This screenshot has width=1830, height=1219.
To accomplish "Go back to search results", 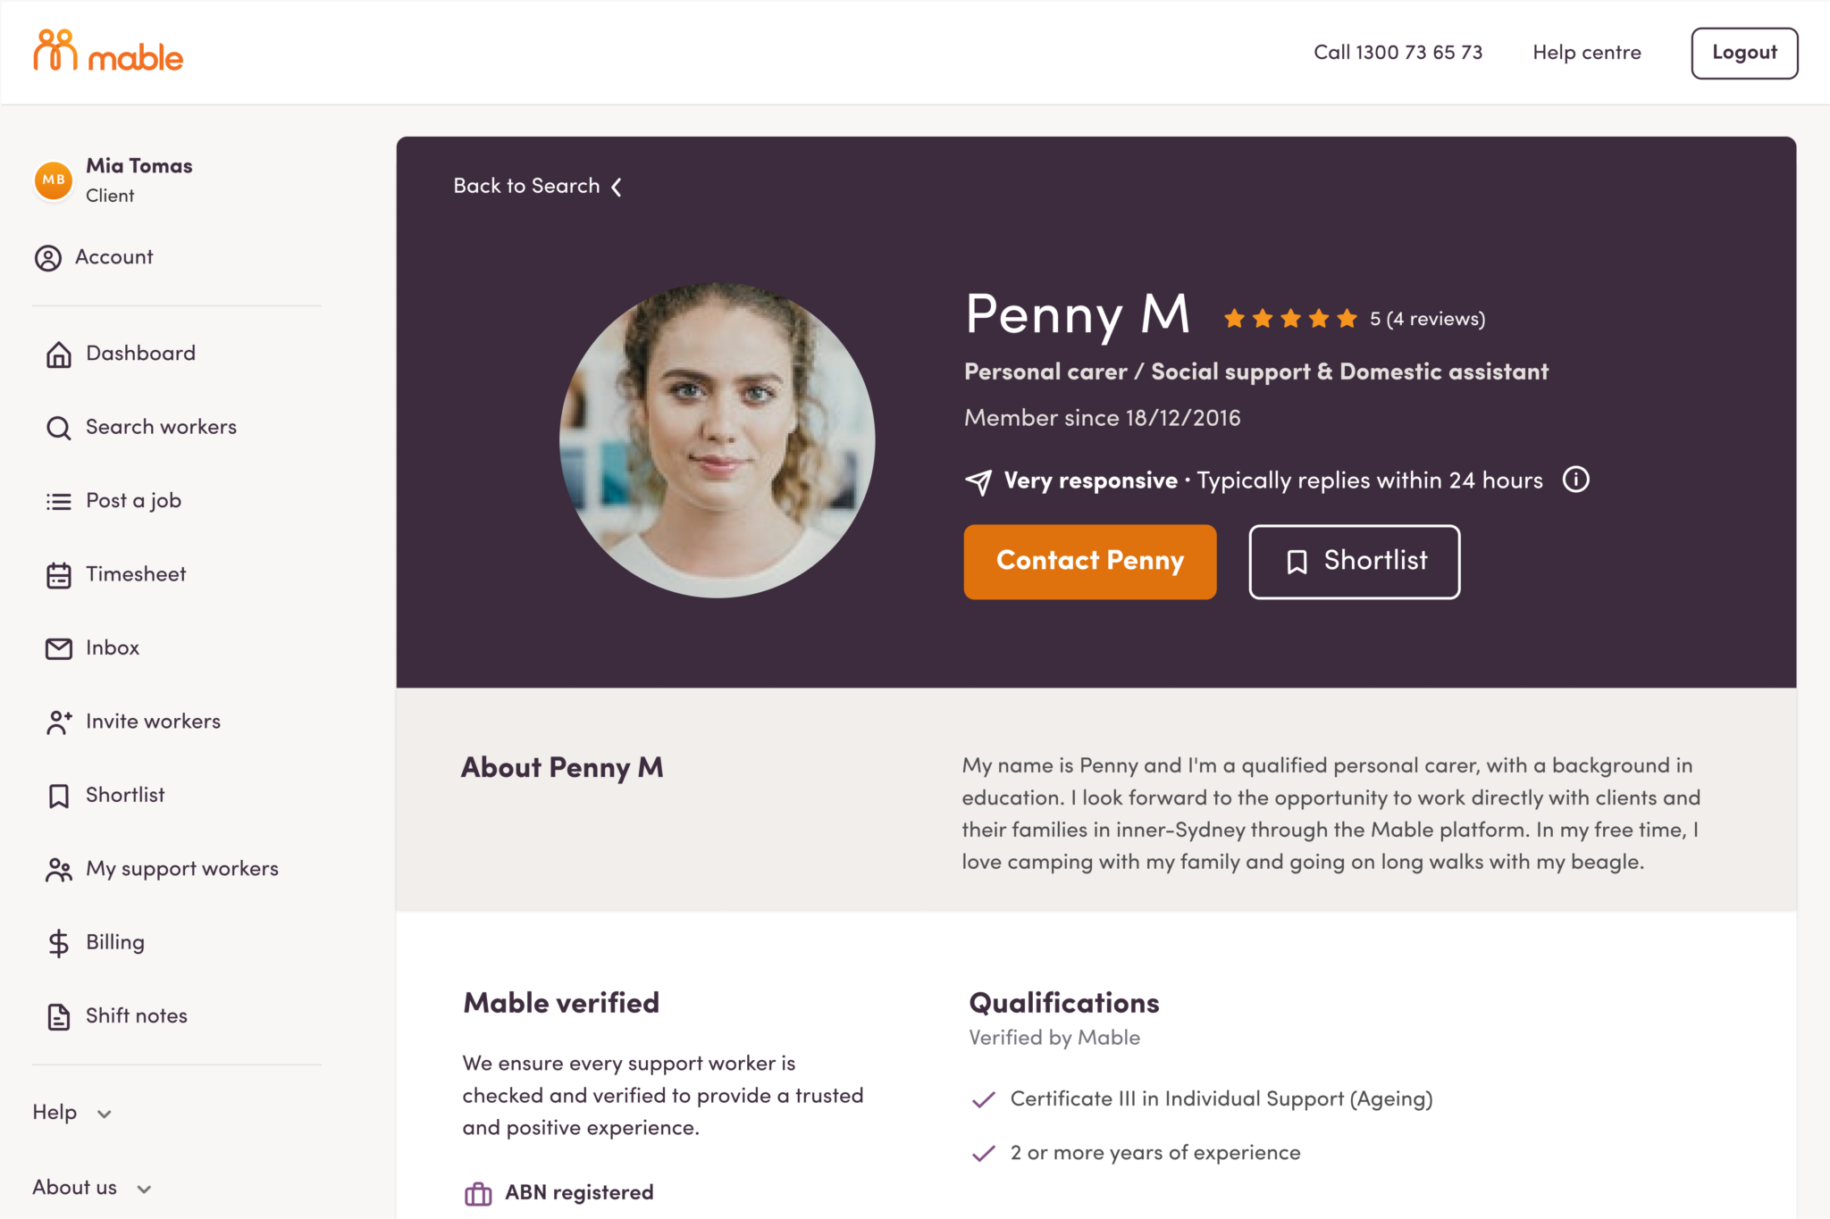I will tap(537, 186).
